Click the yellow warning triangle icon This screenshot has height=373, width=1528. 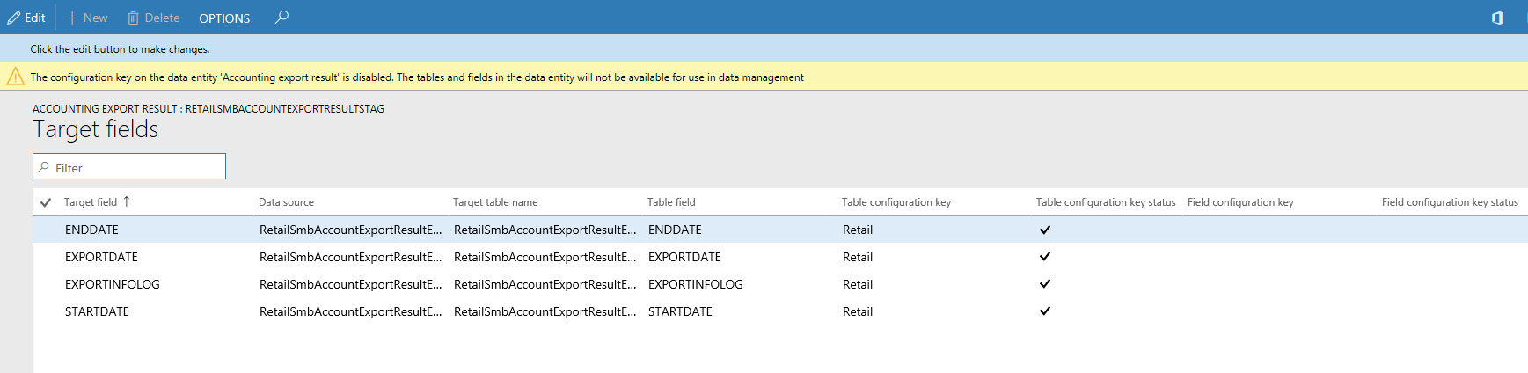click(x=15, y=77)
